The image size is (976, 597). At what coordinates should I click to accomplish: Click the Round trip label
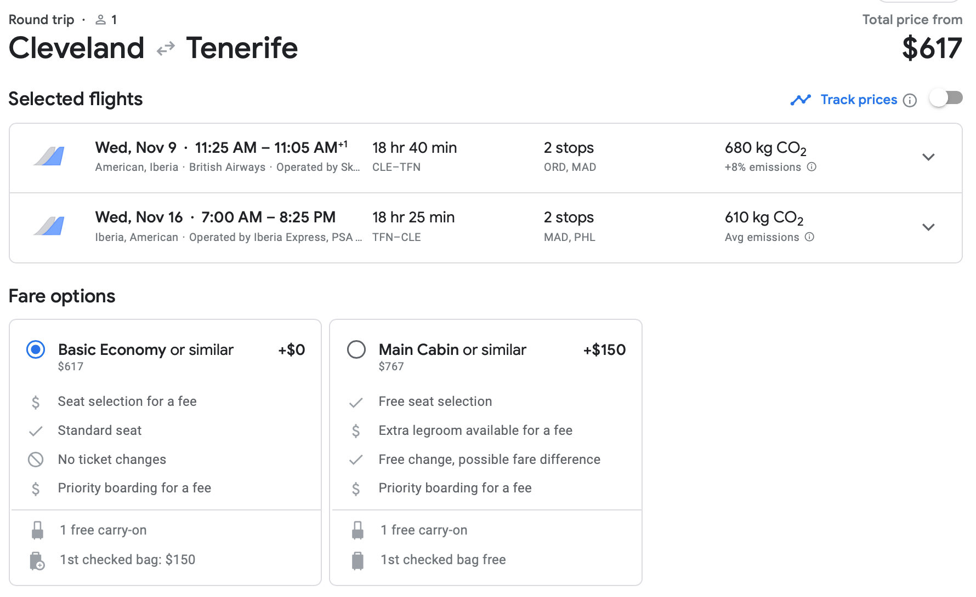point(42,20)
